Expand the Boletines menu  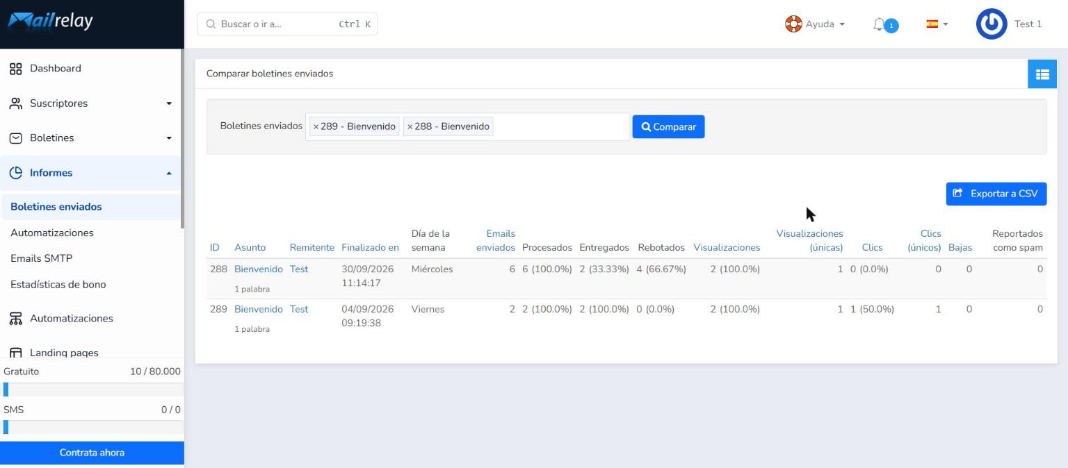[x=91, y=138]
